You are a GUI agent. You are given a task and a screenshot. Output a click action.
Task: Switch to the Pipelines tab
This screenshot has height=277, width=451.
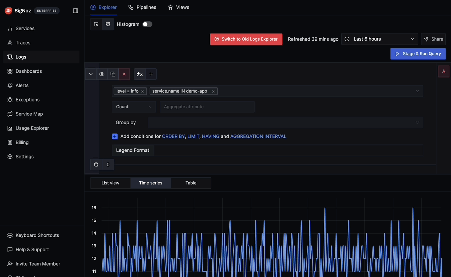click(x=142, y=7)
